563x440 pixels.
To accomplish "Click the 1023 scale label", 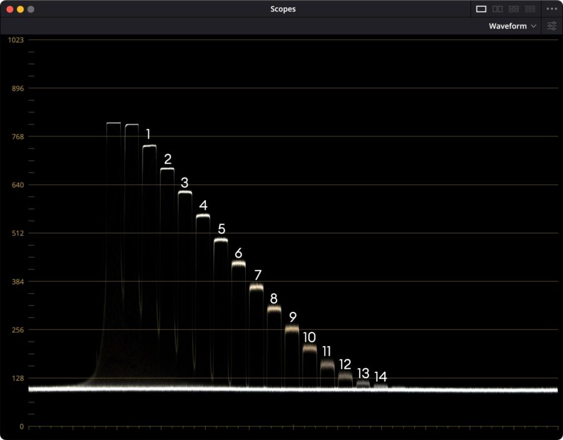I will point(16,40).
